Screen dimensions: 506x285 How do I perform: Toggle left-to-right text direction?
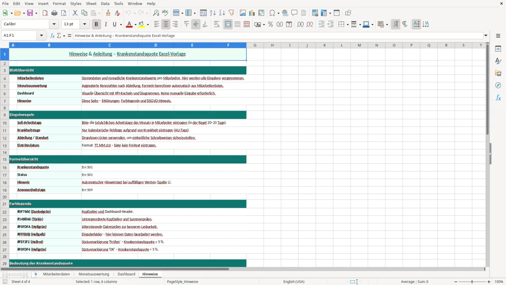(396, 24)
